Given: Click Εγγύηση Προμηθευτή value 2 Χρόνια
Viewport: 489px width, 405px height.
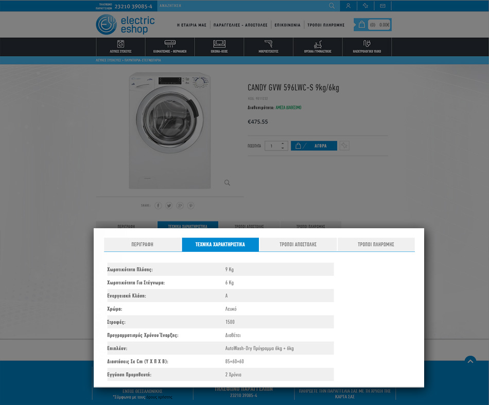Looking at the screenshot, I should pyautogui.click(x=233, y=375).
